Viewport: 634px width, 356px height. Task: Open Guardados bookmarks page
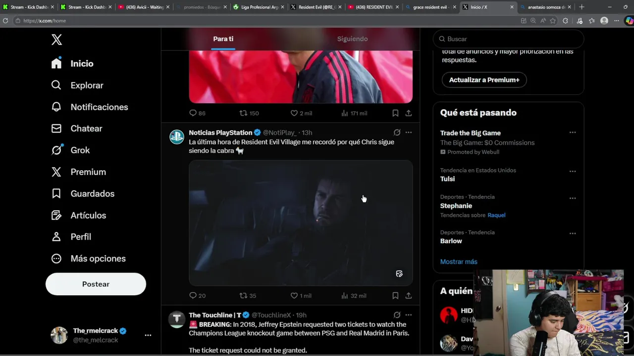coord(83,193)
